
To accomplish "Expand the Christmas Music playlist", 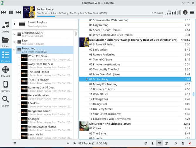I will [14, 34].
